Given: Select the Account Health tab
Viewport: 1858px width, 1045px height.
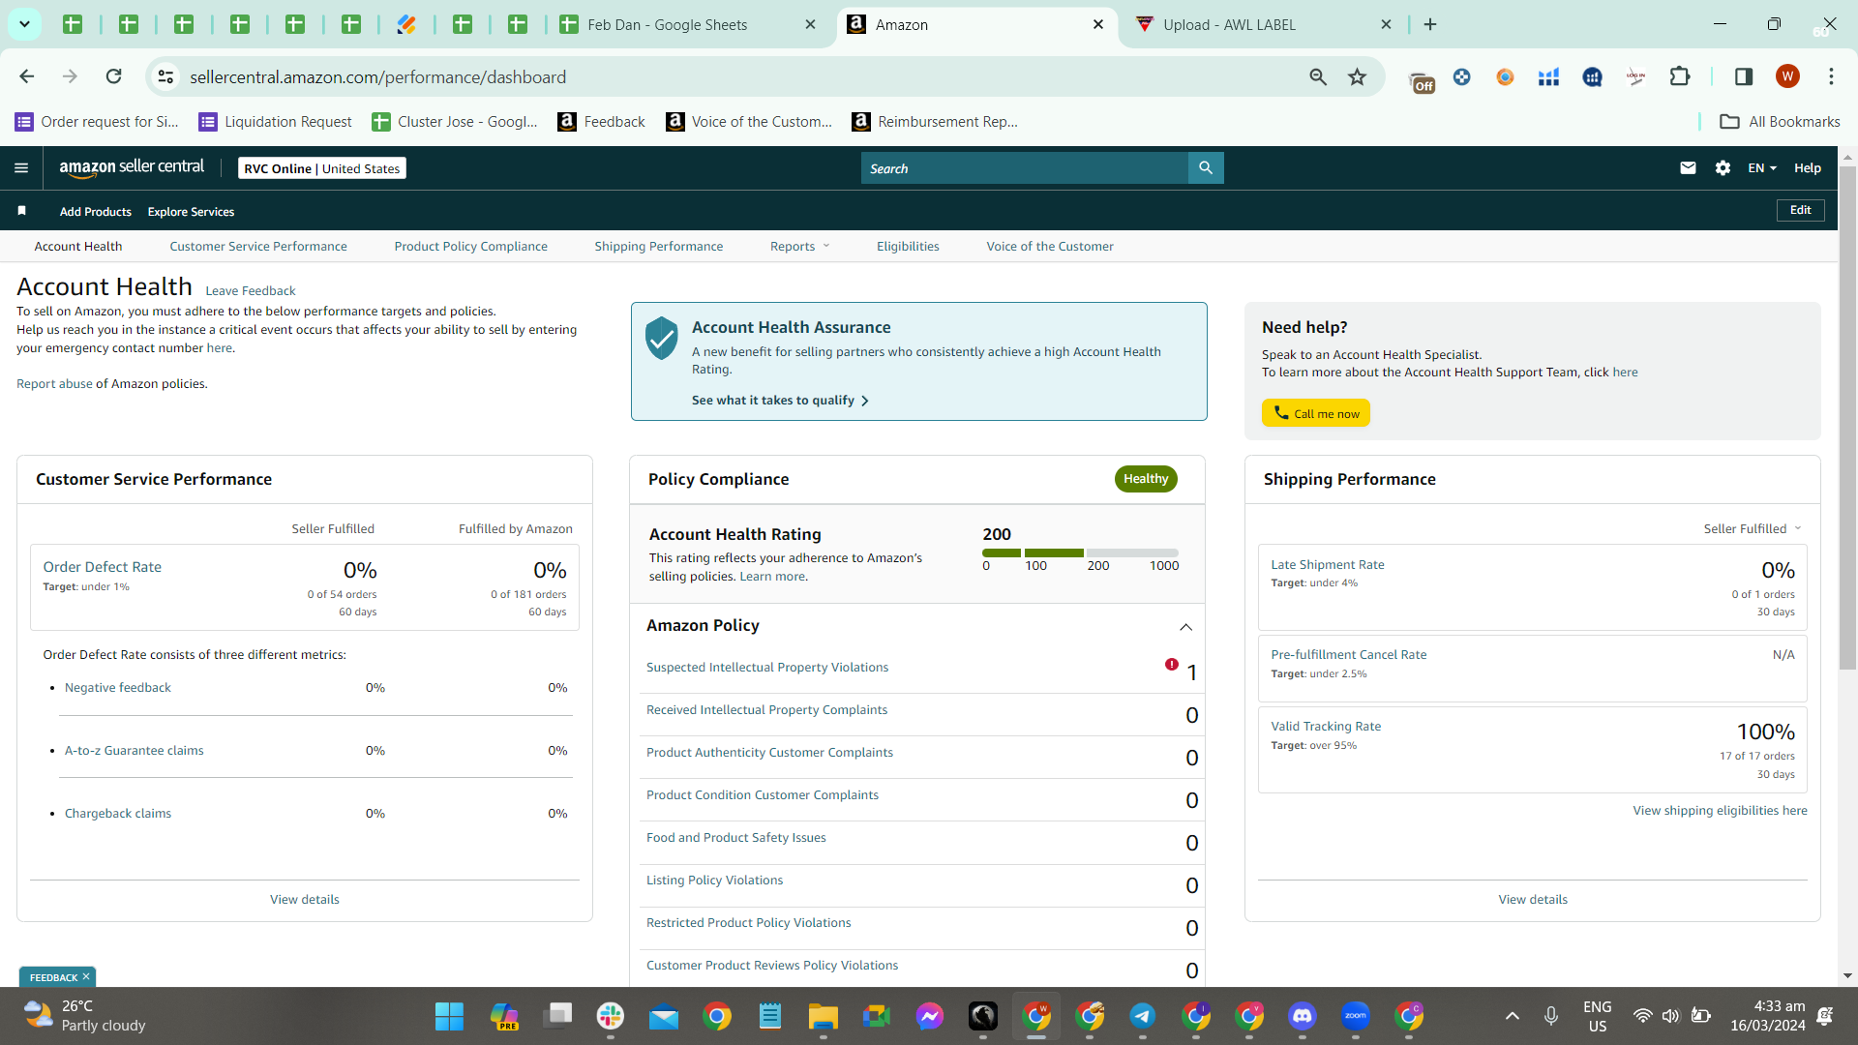Looking at the screenshot, I should pyautogui.click(x=78, y=247).
